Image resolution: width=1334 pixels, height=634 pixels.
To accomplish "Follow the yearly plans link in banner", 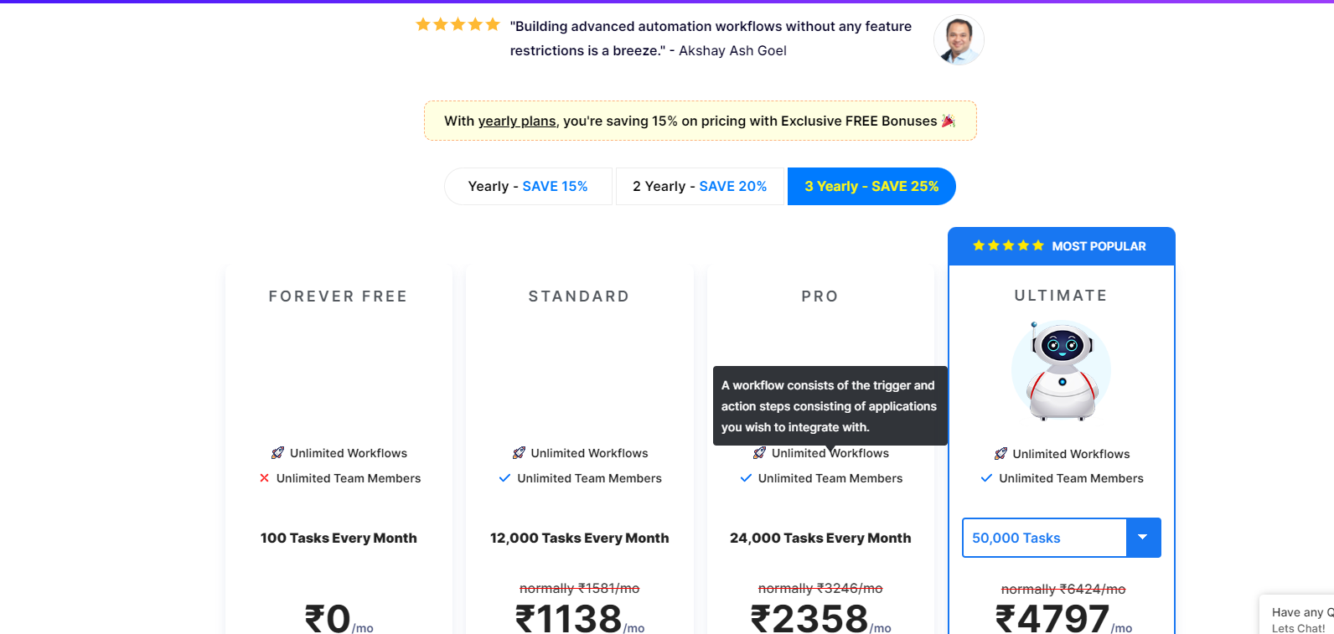I will tap(517, 121).
